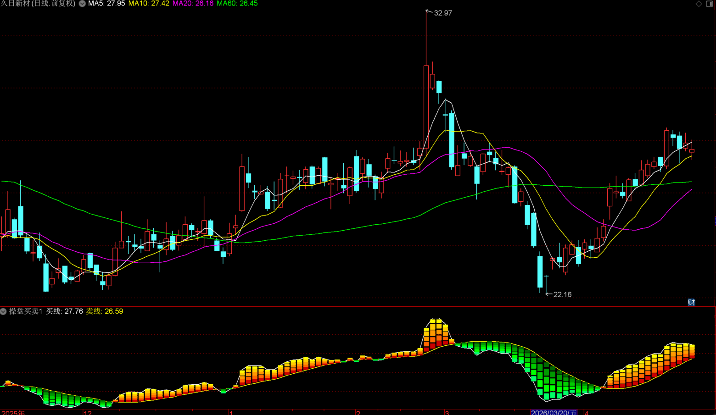Expand the 操盘买卖1 indicator dropdown arrow

coord(3,311)
